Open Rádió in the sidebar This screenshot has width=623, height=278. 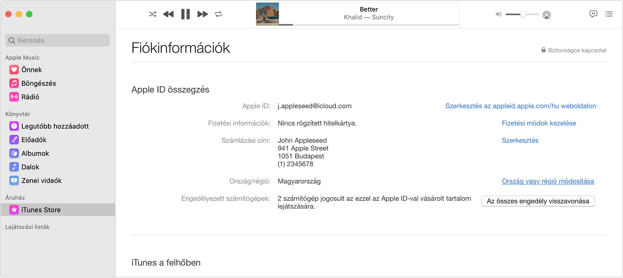point(31,97)
